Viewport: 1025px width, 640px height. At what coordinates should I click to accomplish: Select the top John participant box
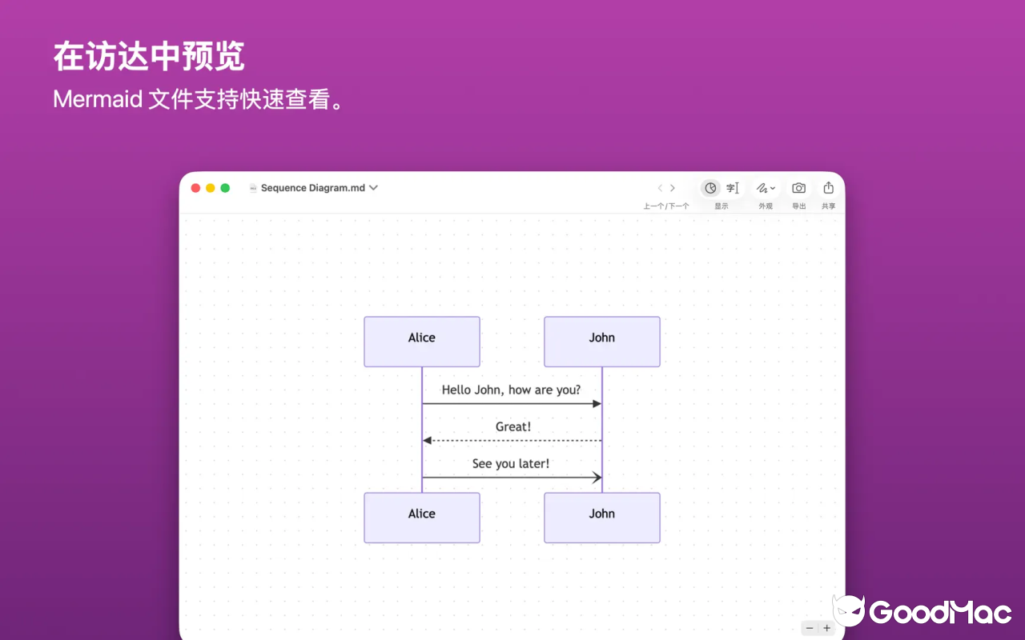602,342
